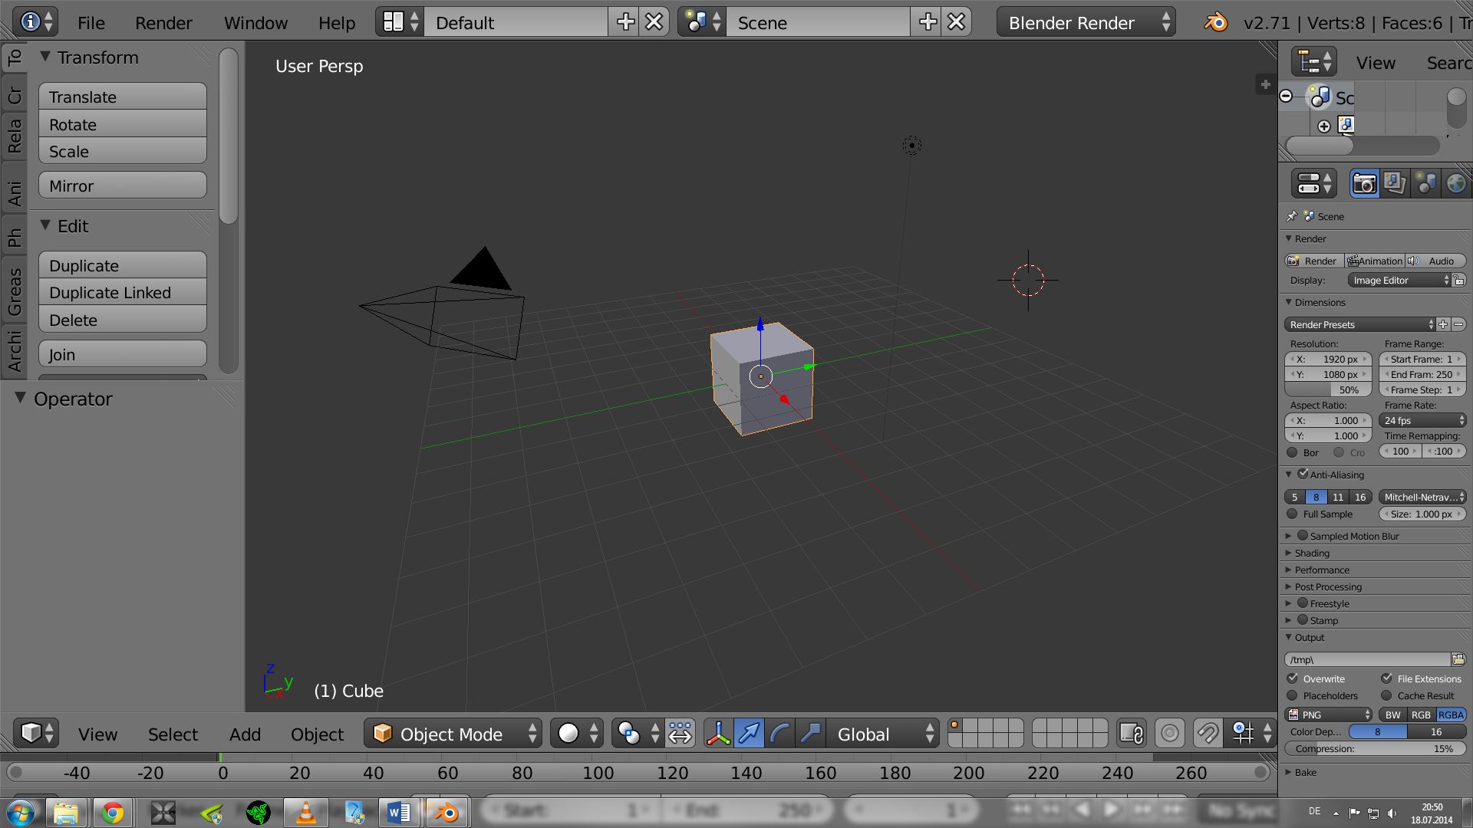Disable the Anti-Aliasing checkbox
This screenshot has height=828, width=1473.
tap(1303, 474)
